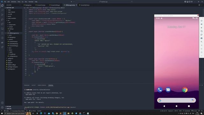Open the Source Control view
Viewport: 204px width, 115px height.
[2, 15]
